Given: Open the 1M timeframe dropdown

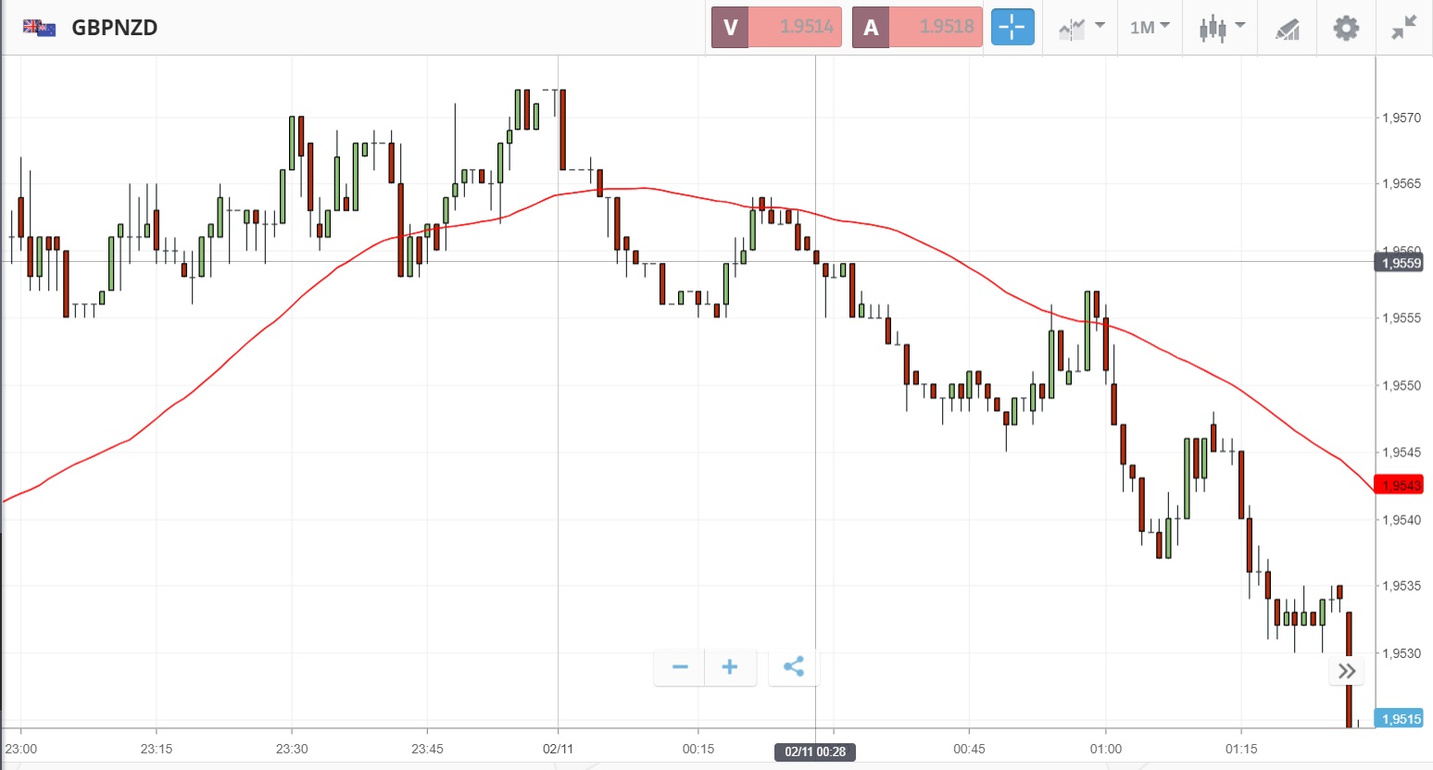Looking at the screenshot, I should point(1150,27).
